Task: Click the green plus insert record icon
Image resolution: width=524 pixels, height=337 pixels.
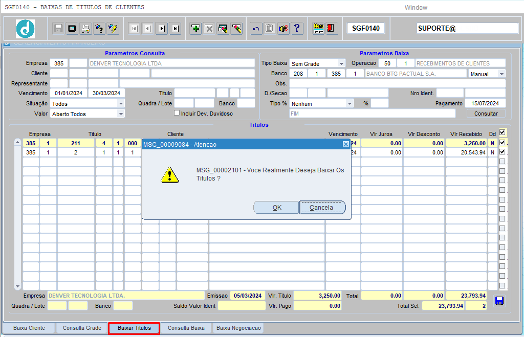Action: coord(195,29)
